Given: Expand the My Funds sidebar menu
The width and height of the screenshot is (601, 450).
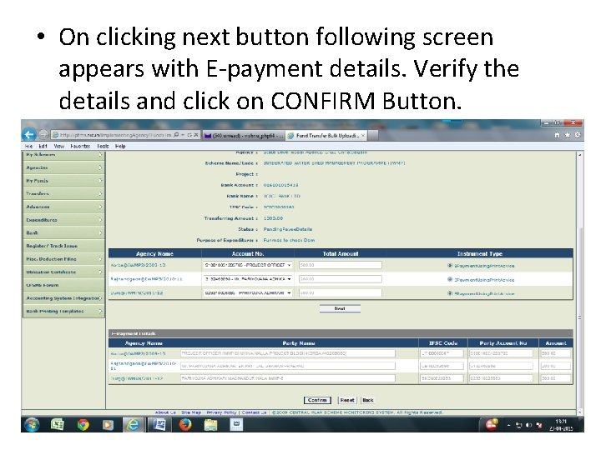Looking at the screenshot, I should tap(63, 181).
